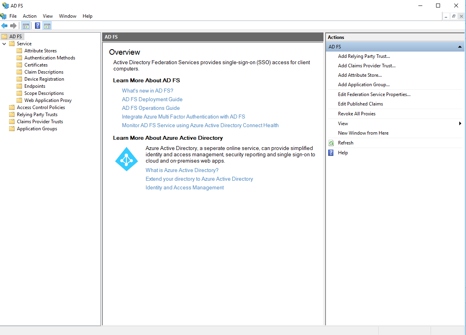Click the Certificates folder icon
Viewport: 466px width, 335px height.
pyautogui.click(x=19, y=65)
